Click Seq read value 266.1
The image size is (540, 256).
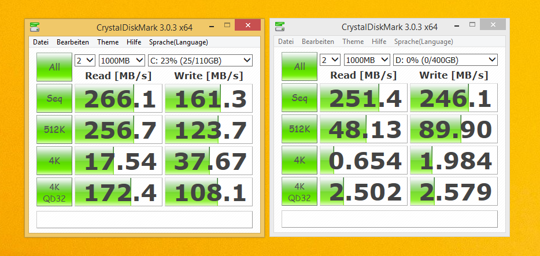coord(119,98)
